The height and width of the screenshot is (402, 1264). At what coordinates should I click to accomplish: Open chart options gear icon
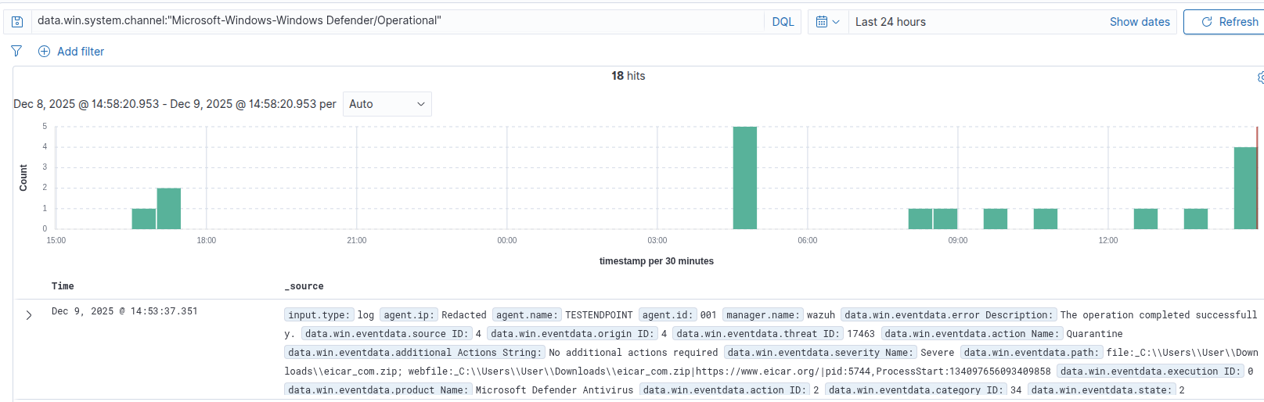click(1260, 77)
